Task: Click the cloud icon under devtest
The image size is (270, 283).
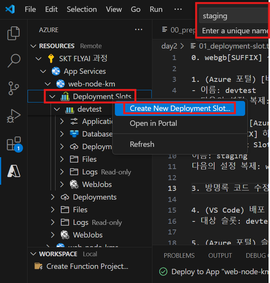Action: click(74, 147)
